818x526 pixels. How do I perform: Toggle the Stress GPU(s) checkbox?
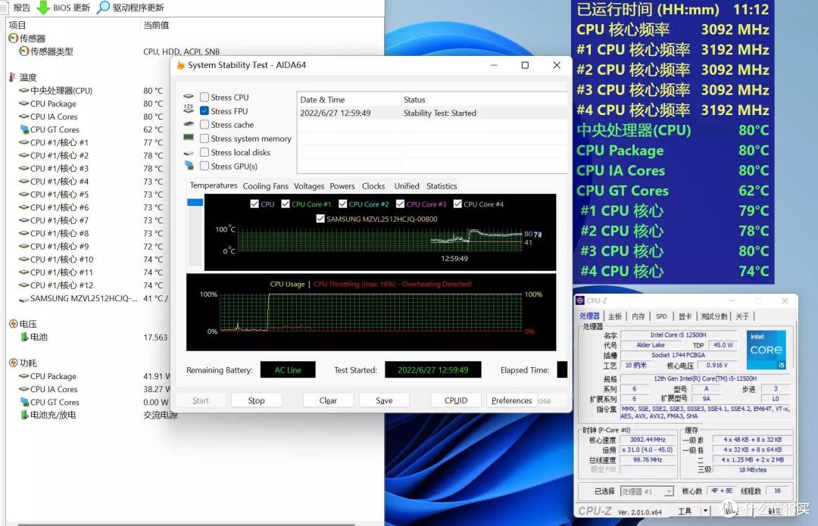pos(204,166)
